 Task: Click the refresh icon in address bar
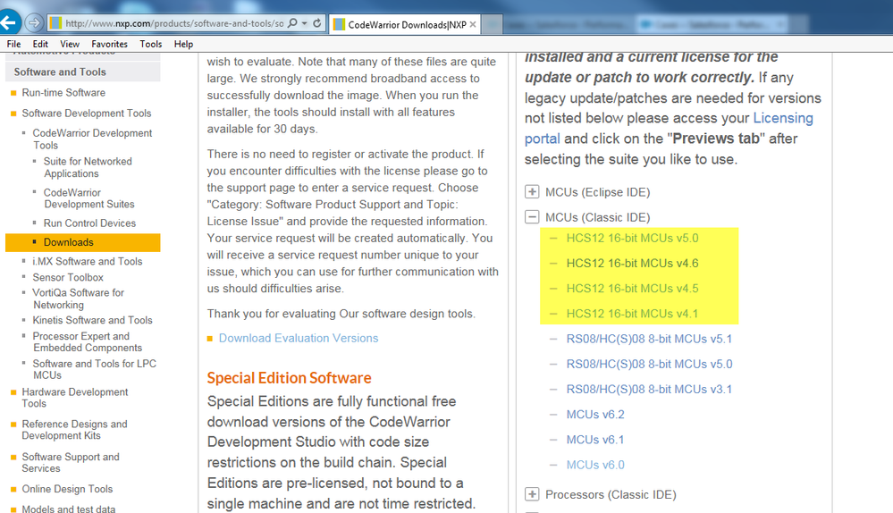pyautogui.click(x=317, y=23)
